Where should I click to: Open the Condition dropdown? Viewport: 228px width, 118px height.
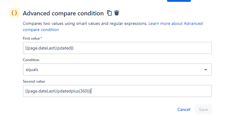tap(117, 69)
